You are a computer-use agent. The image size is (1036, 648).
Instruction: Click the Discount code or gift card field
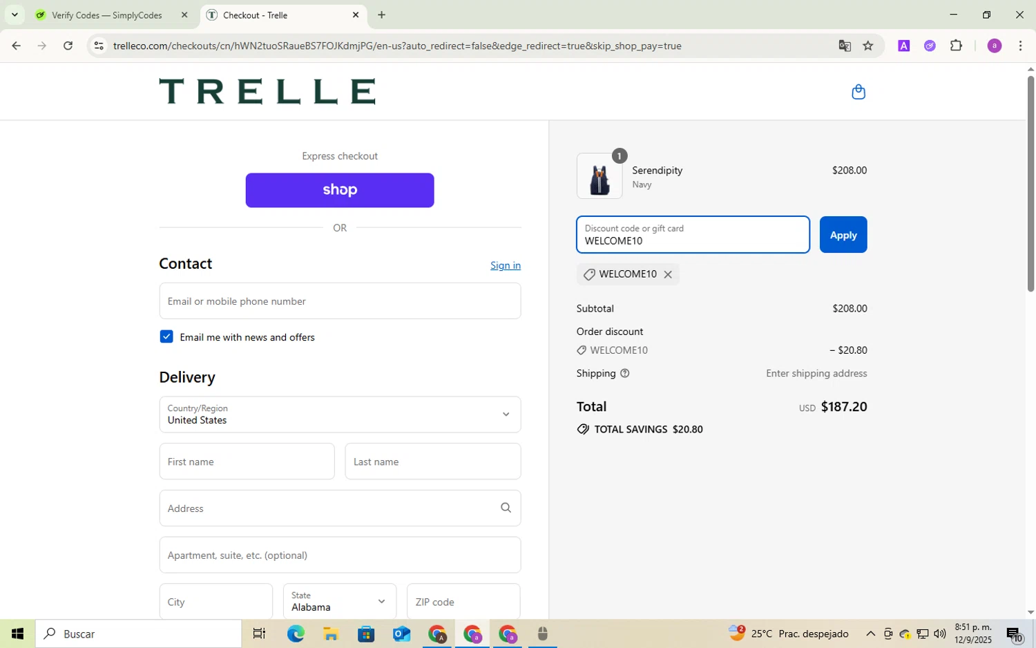tap(693, 235)
